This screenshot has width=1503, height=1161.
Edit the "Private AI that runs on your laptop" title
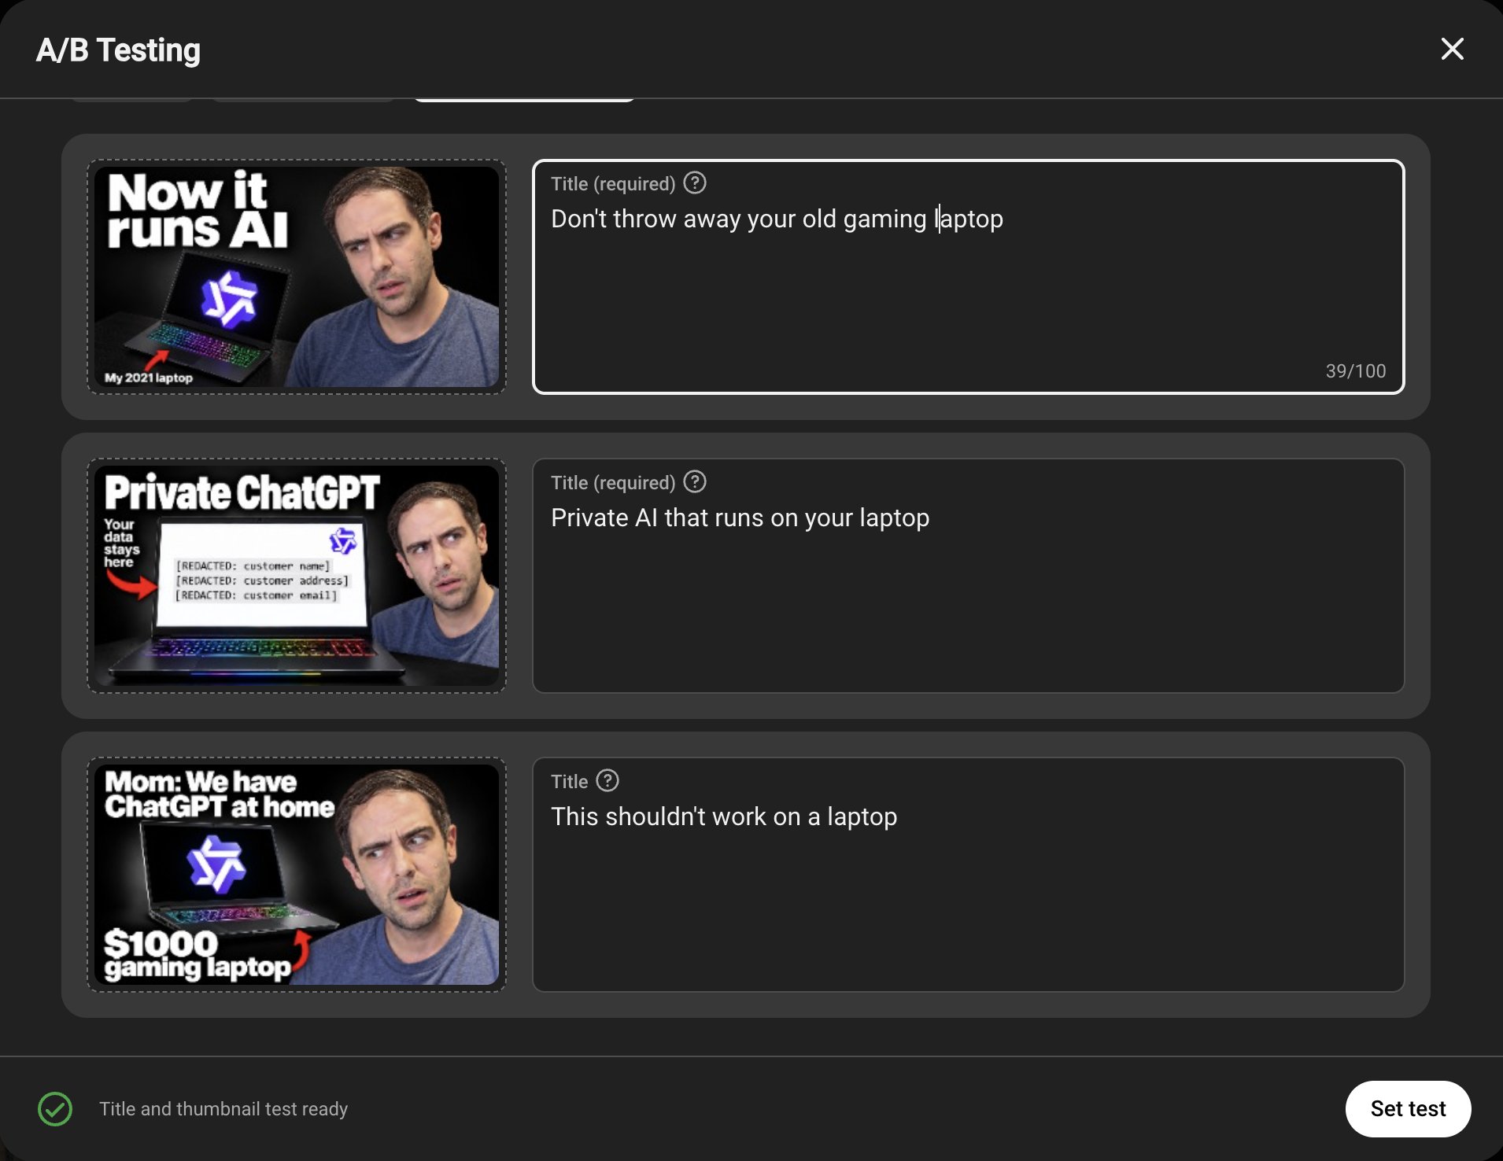click(969, 576)
